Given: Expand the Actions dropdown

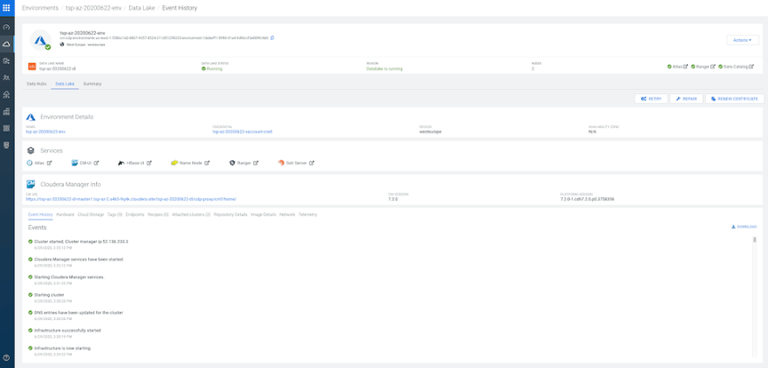Looking at the screenshot, I should (x=743, y=40).
